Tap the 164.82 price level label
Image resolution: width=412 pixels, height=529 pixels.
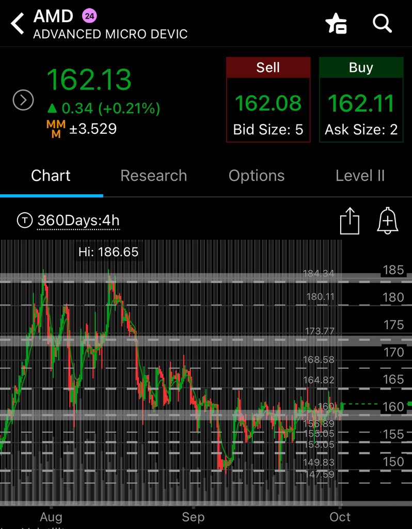[319, 380]
